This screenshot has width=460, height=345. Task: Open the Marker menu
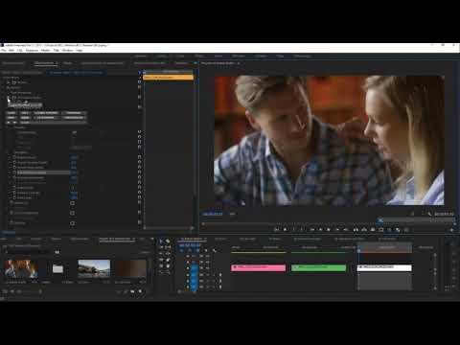pyautogui.click(x=46, y=51)
